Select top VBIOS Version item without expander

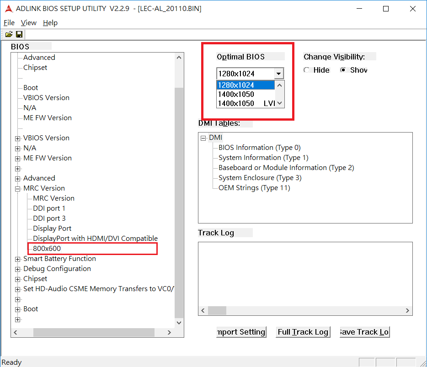pyautogui.click(x=46, y=98)
